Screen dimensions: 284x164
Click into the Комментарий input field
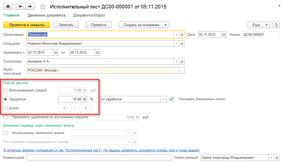click(x=99, y=158)
